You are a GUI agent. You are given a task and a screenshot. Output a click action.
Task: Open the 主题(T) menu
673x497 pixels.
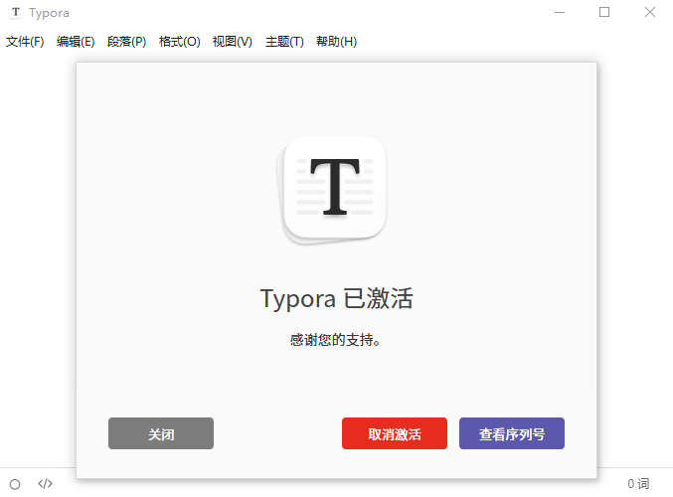[x=284, y=42]
